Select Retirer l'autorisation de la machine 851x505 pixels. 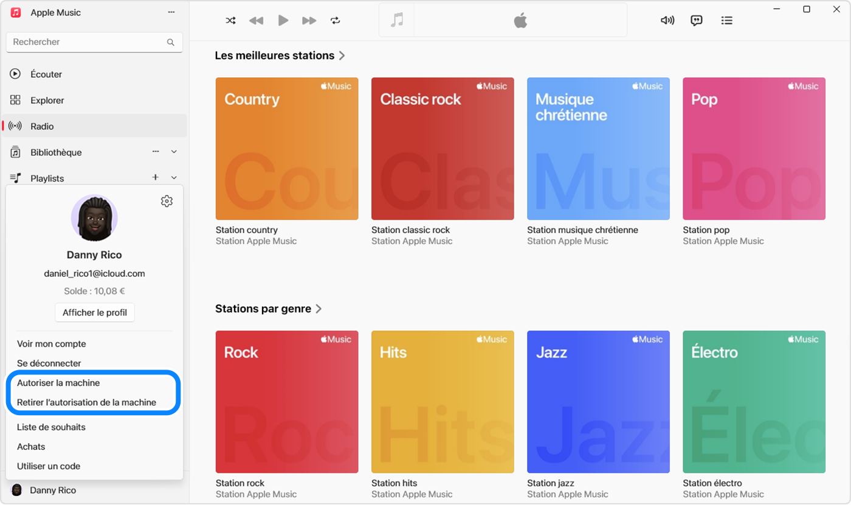(x=86, y=402)
